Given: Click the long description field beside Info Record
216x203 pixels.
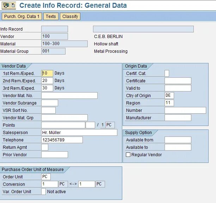Looking at the screenshot, I should [143, 29].
